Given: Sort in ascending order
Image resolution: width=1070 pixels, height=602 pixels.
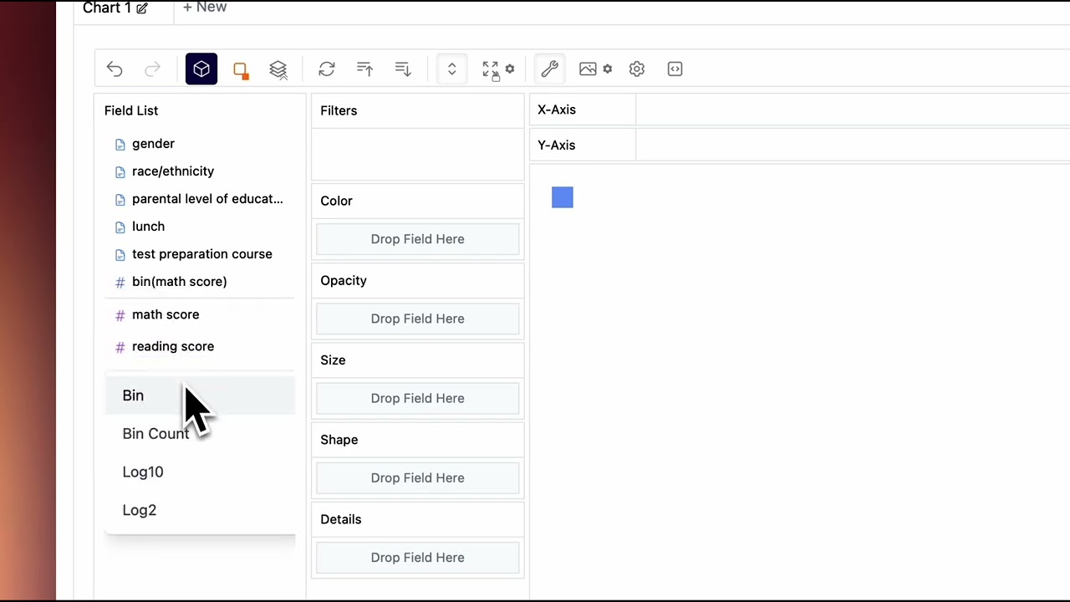Looking at the screenshot, I should click(364, 69).
